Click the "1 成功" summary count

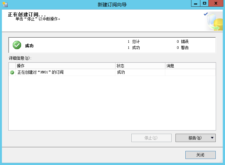pyautogui.click(x=134, y=48)
